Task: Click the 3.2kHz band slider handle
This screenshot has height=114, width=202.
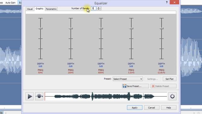Action: coord(131,28)
